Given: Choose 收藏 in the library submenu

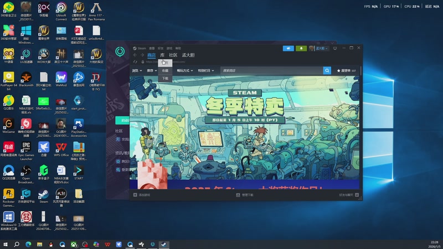Looking at the screenshot, I should point(165,71).
